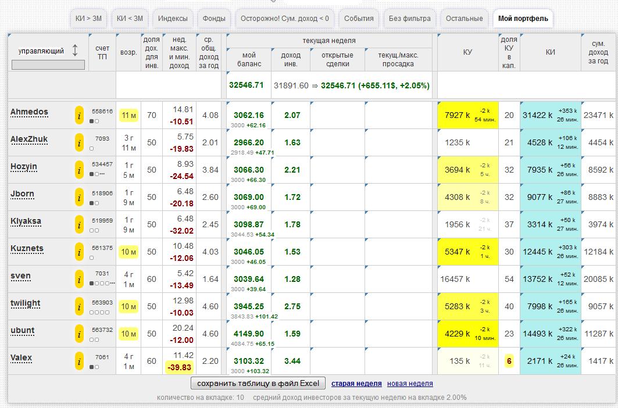Select the Без фильтра tab

click(x=410, y=19)
